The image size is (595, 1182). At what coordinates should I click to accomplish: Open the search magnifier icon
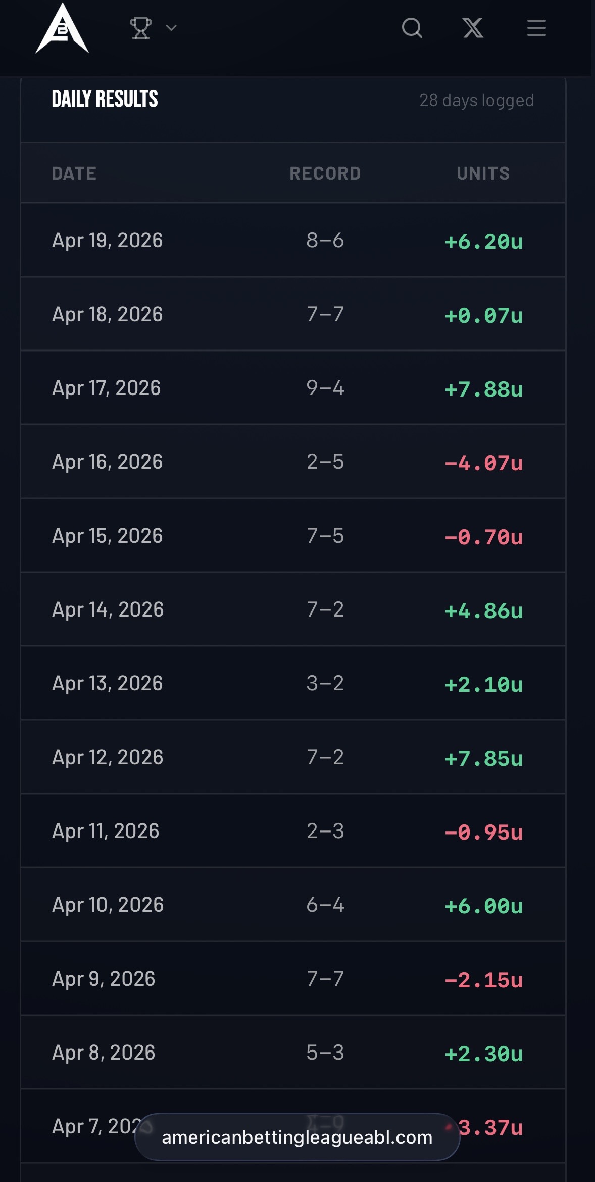point(412,28)
